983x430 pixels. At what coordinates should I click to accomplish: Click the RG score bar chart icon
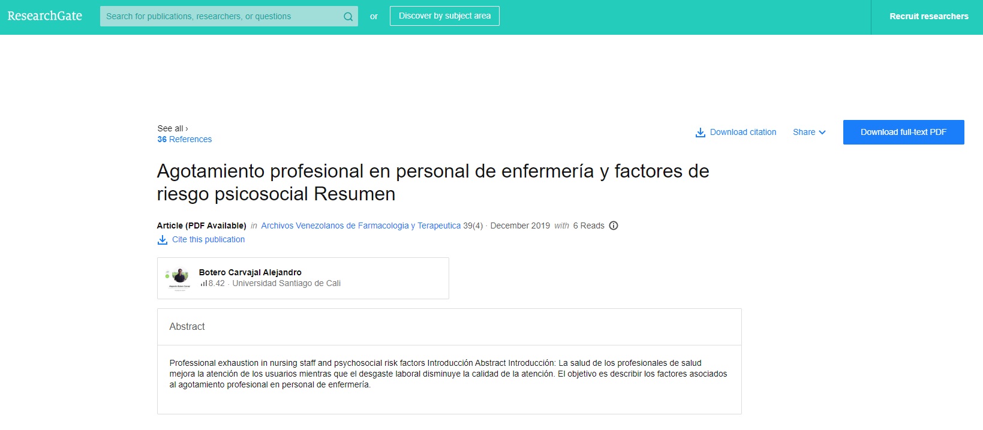pyautogui.click(x=204, y=284)
